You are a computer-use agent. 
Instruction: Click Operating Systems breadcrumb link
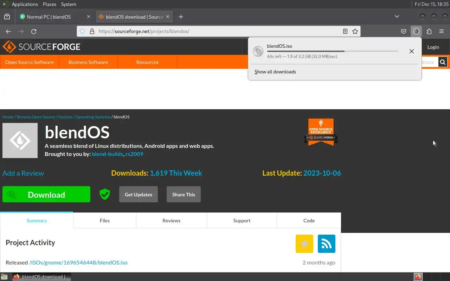pyautogui.click(x=93, y=117)
